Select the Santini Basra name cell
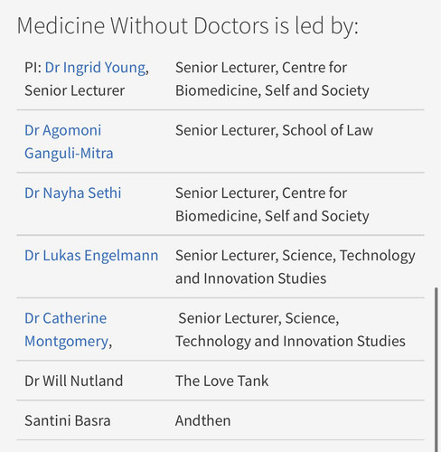 click(x=68, y=420)
